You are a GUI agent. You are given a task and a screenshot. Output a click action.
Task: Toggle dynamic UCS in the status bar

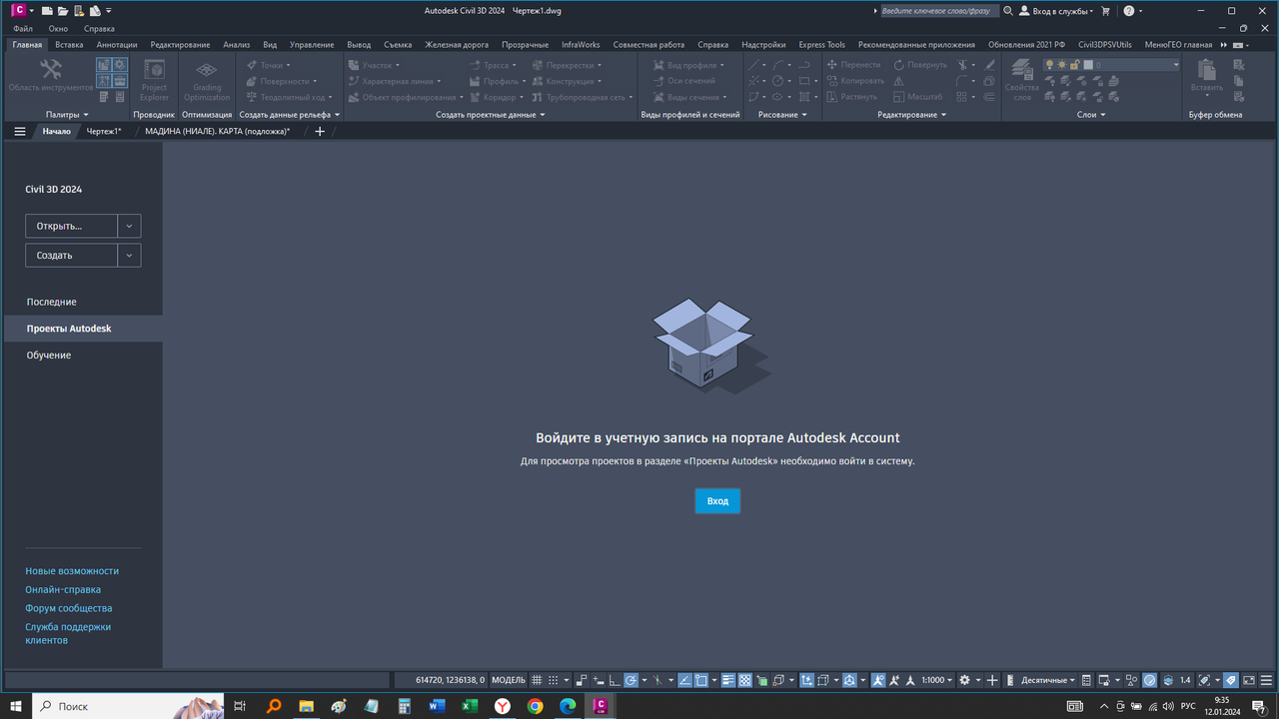[805, 680]
